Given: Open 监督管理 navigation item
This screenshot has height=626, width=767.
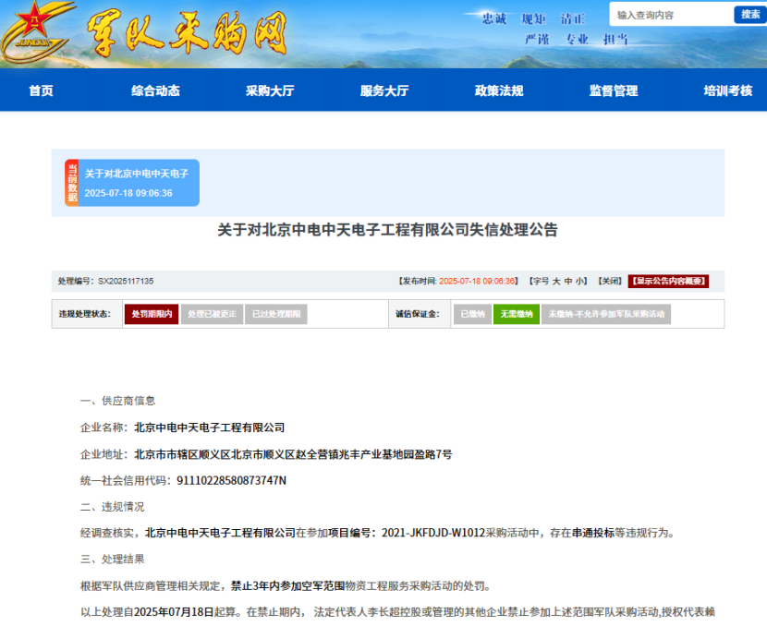Looking at the screenshot, I should [614, 90].
